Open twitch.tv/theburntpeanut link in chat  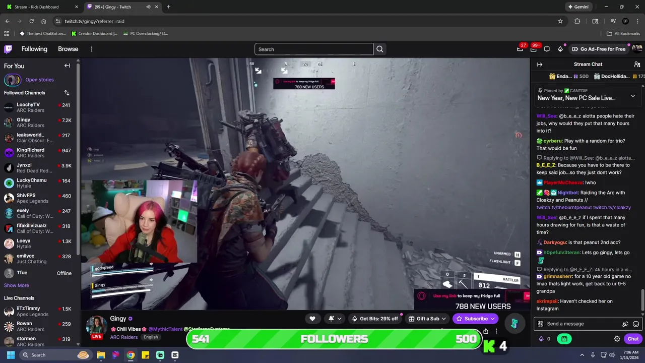tap(564, 208)
